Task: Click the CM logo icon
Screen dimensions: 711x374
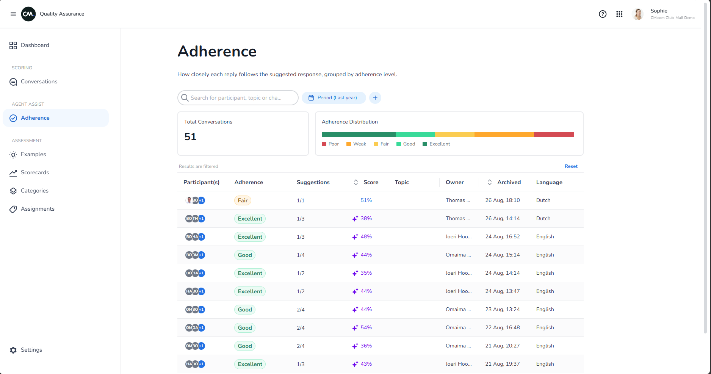Action: point(28,14)
